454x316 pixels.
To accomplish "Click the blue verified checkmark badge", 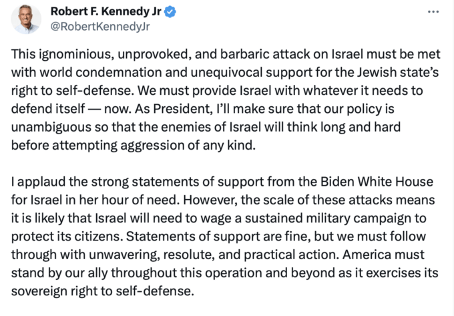I will coord(170,12).
